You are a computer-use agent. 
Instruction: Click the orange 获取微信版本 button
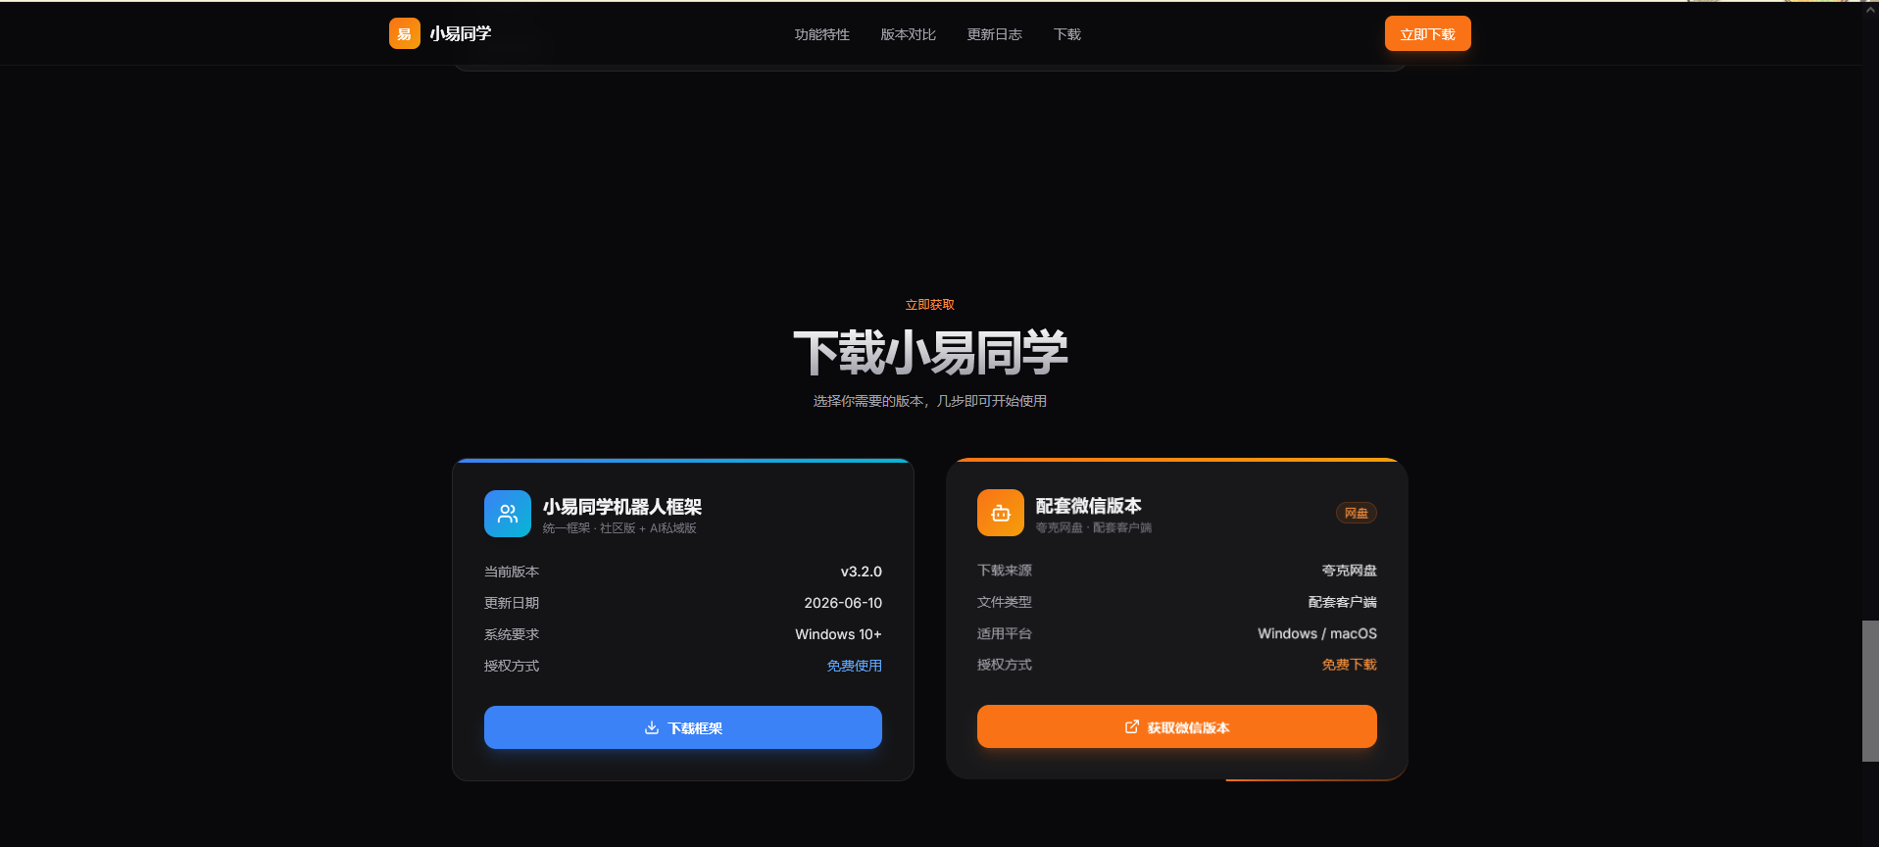coord(1177,726)
